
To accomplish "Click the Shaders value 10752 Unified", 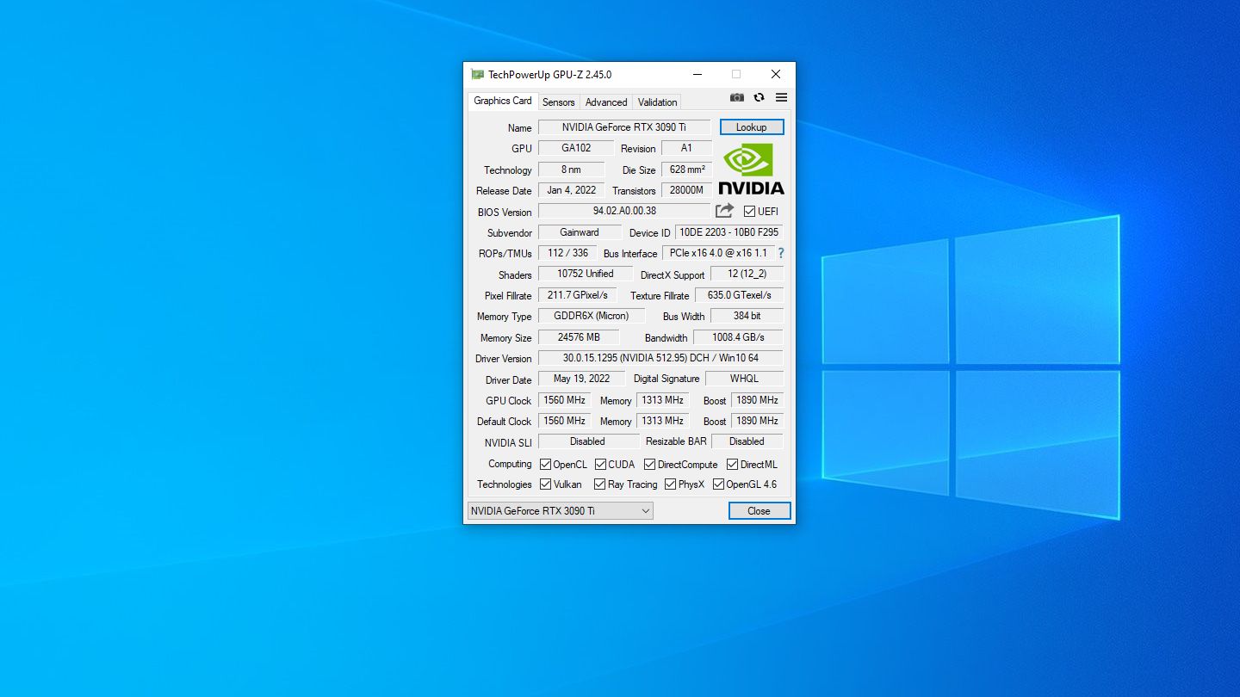I will 586,274.
